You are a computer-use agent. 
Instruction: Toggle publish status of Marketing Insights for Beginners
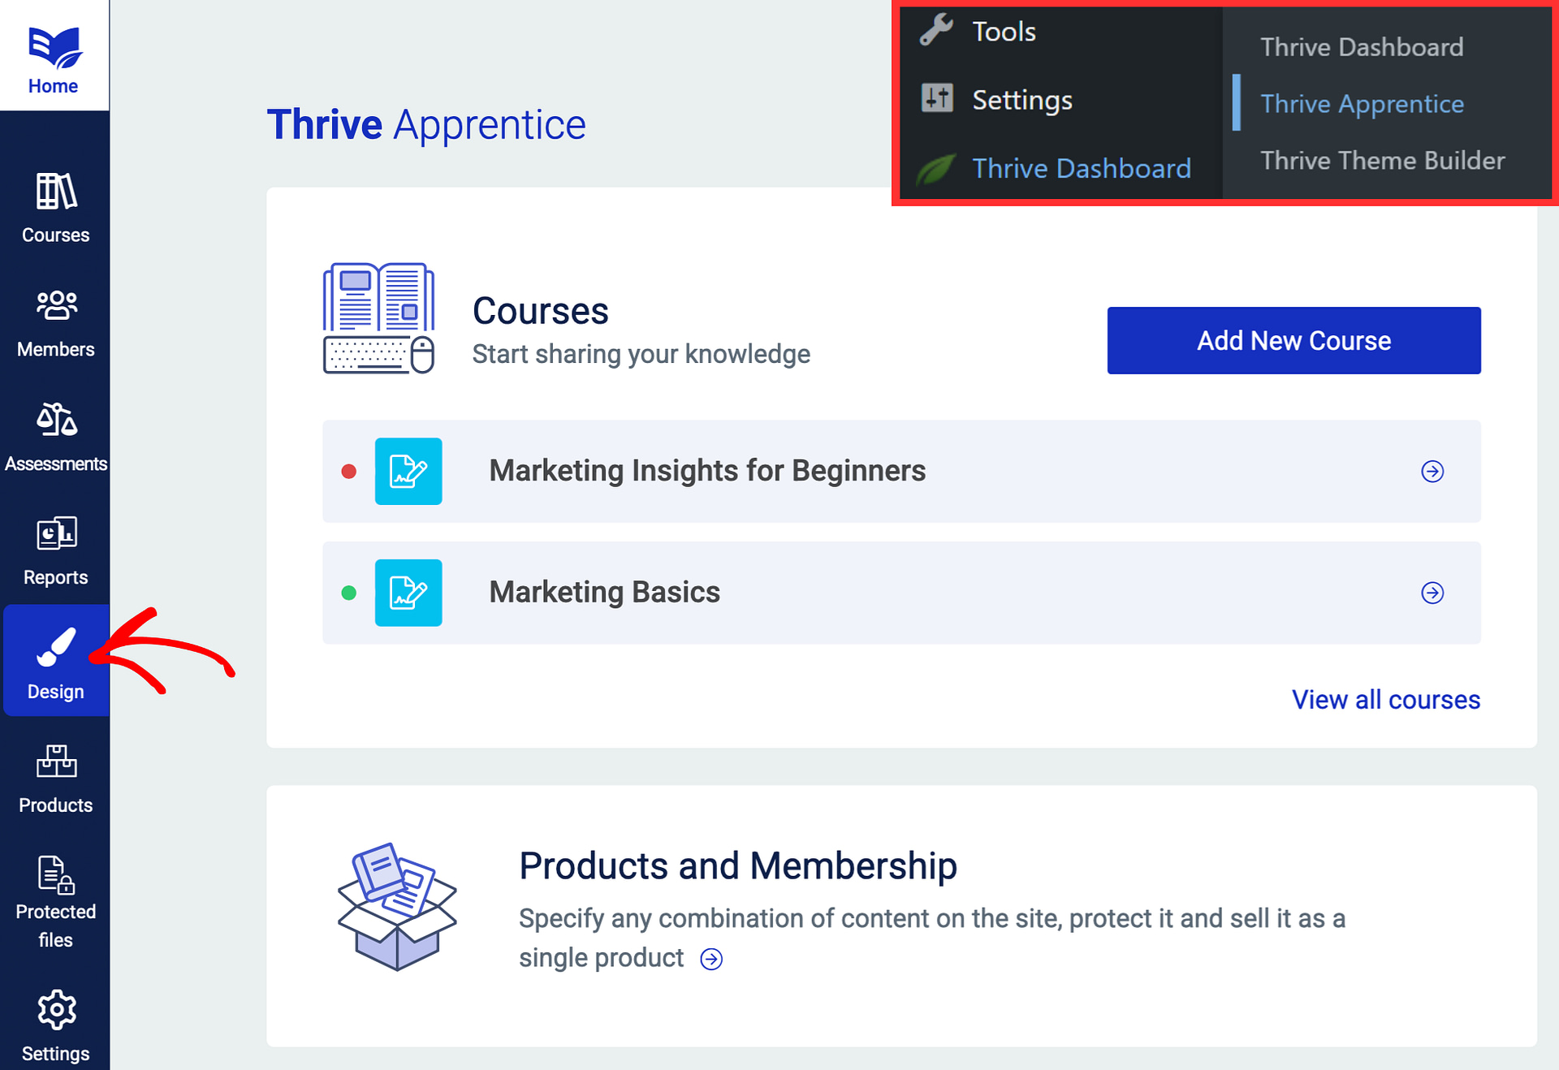[x=349, y=471]
